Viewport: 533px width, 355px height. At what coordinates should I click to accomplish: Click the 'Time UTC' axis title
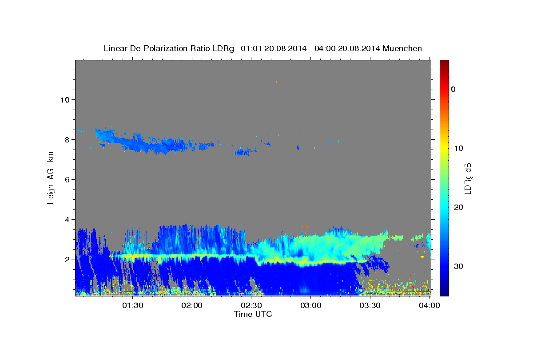pos(253,314)
